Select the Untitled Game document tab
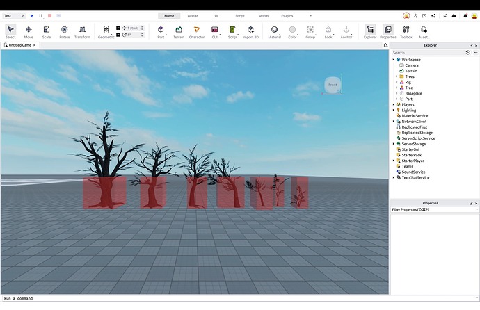This screenshot has height=310, width=480. pos(20,45)
